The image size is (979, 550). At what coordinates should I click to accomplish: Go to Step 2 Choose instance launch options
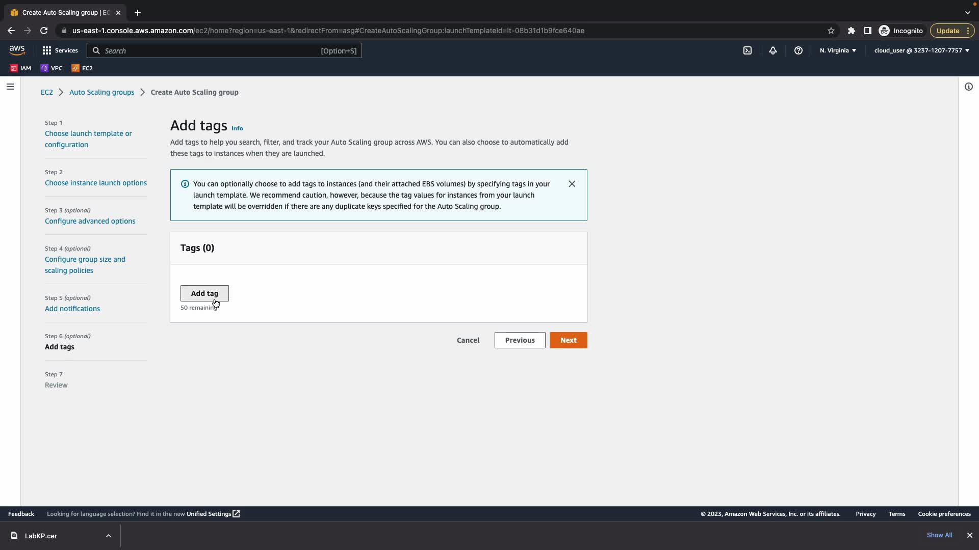[95, 183]
